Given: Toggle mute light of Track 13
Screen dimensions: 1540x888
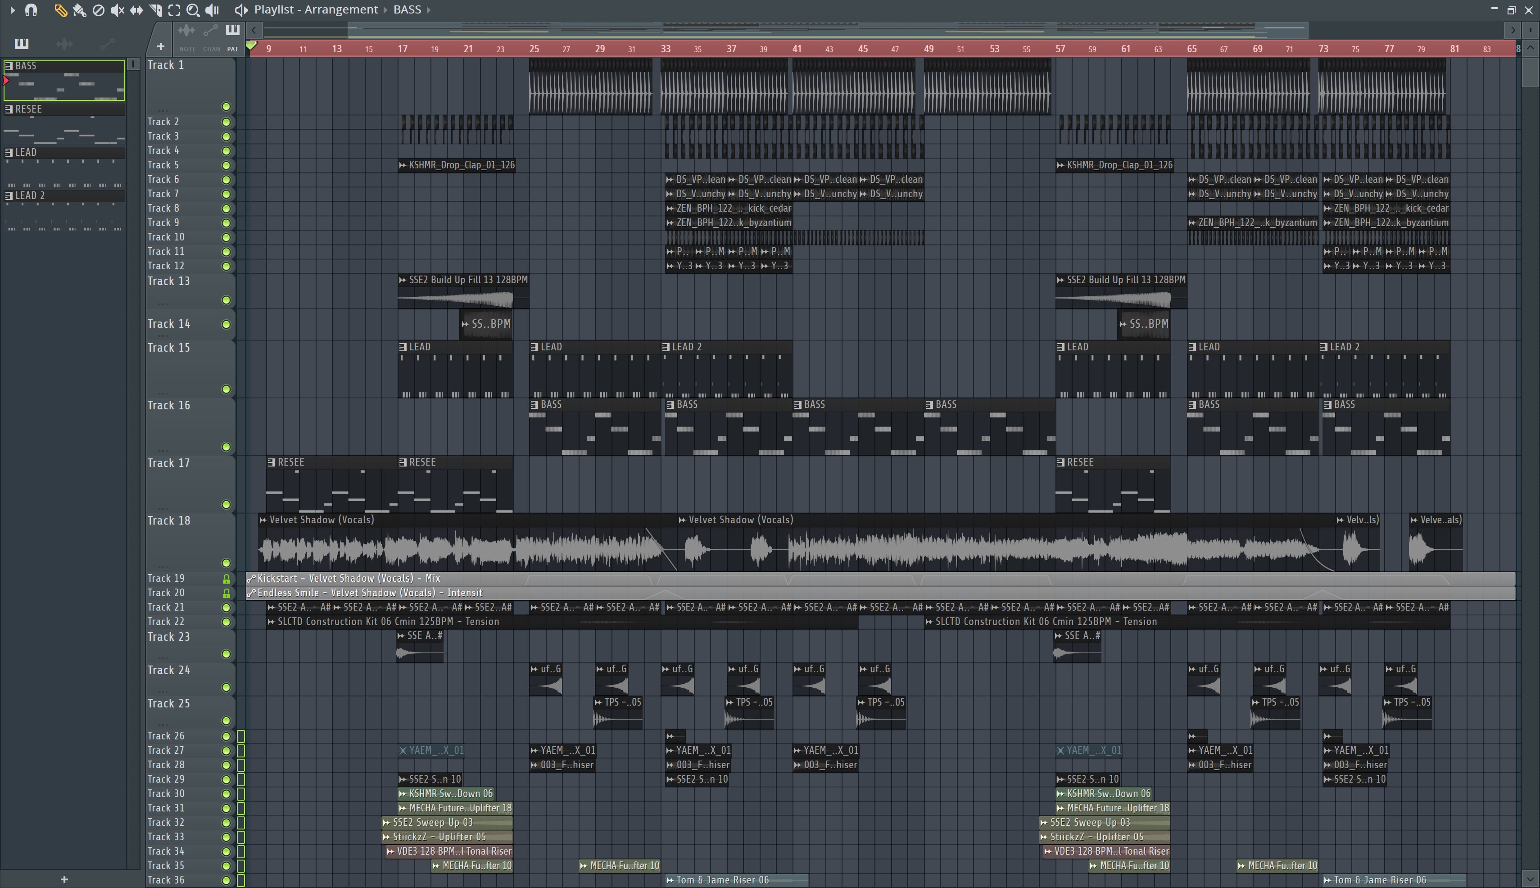Looking at the screenshot, I should (x=226, y=300).
